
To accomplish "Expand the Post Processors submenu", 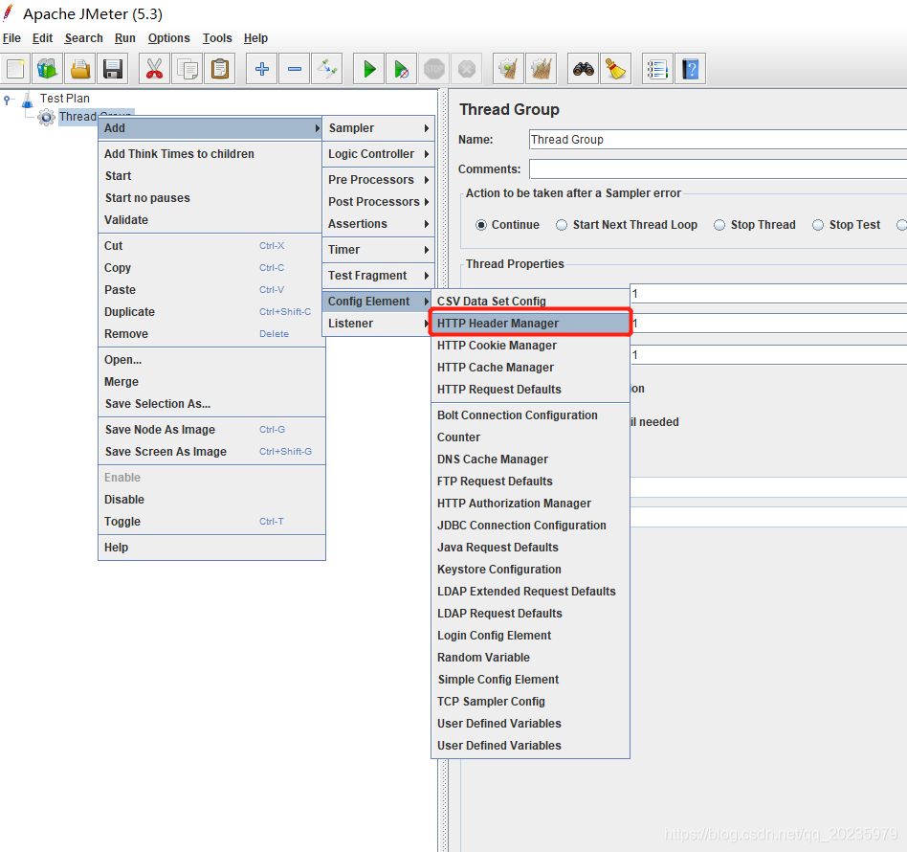I will click(x=378, y=201).
